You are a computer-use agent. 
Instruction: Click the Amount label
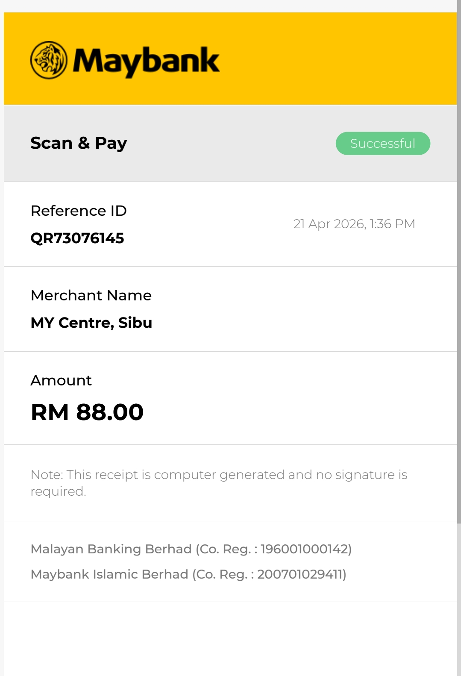[61, 380]
